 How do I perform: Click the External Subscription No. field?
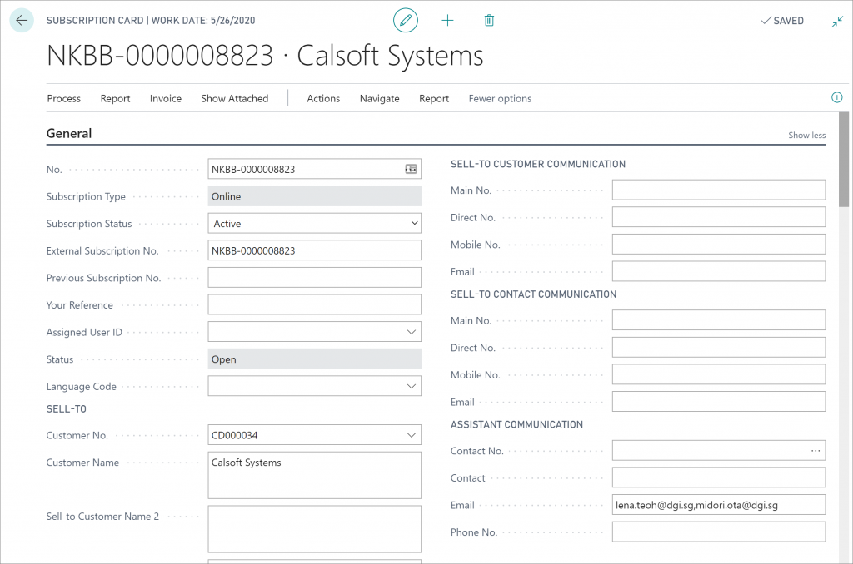pyautogui.click(x=314, y=250)
